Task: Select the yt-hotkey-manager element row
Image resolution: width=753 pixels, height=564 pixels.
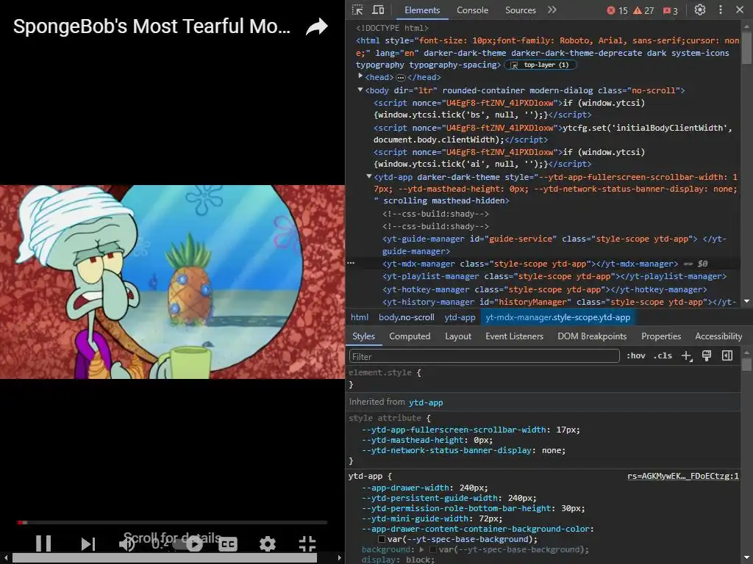Action: click(545, 289)
